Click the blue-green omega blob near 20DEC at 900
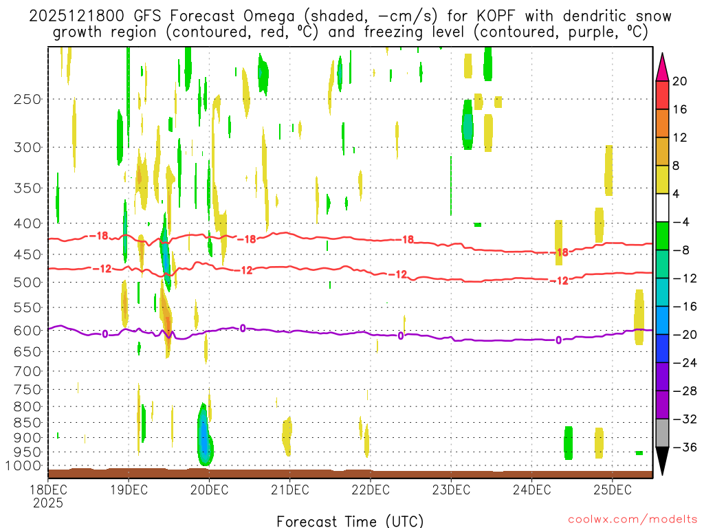Viewport: 704px width, 528px height. [205, 434]
